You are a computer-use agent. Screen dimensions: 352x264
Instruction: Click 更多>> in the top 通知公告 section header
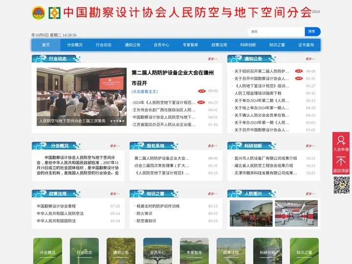(310, 59)
